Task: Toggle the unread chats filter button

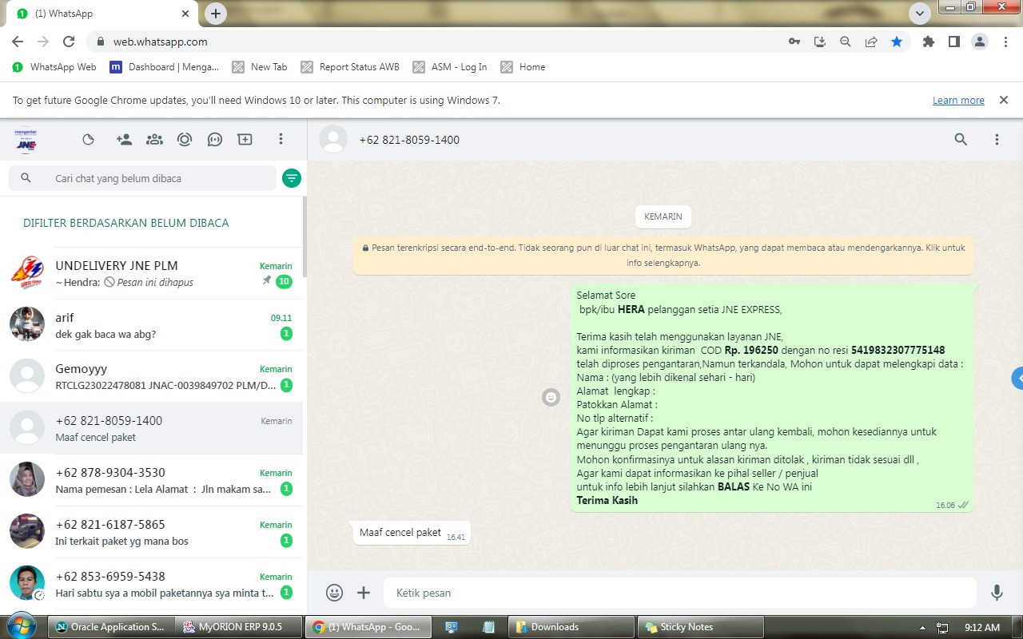Action: 292,178
